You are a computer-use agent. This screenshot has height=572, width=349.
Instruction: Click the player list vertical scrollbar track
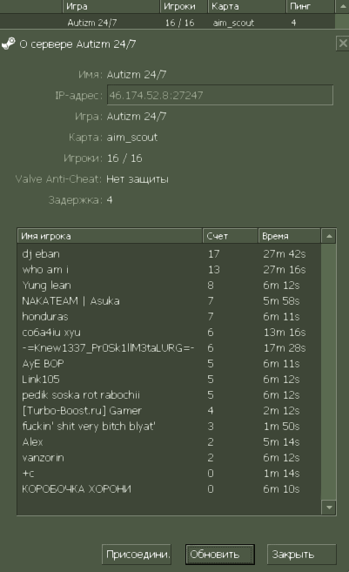329,372
